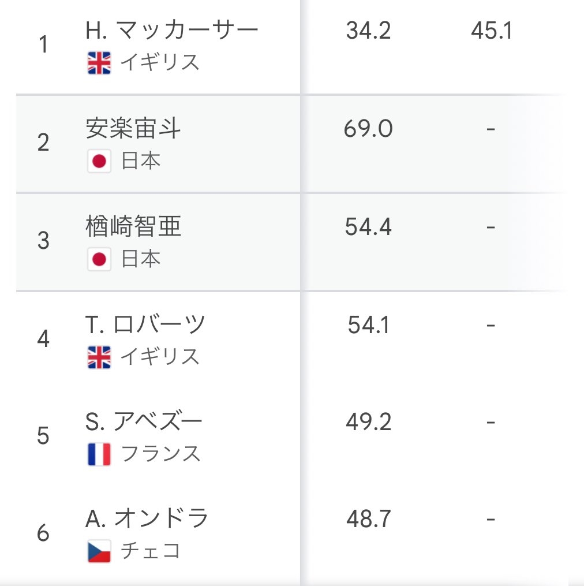Click the チェコ country label
The image size is (584, 586).
pyautogui.click(x=151, y=551)
